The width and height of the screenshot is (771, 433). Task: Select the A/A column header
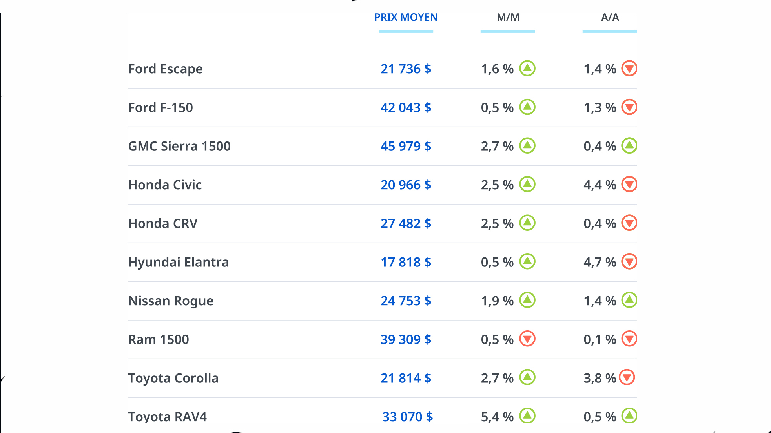(x=610, y=18)
